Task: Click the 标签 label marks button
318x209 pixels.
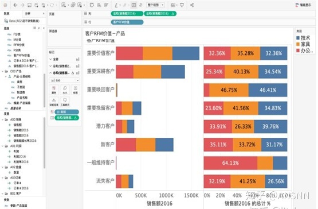Action: [76, 90]
